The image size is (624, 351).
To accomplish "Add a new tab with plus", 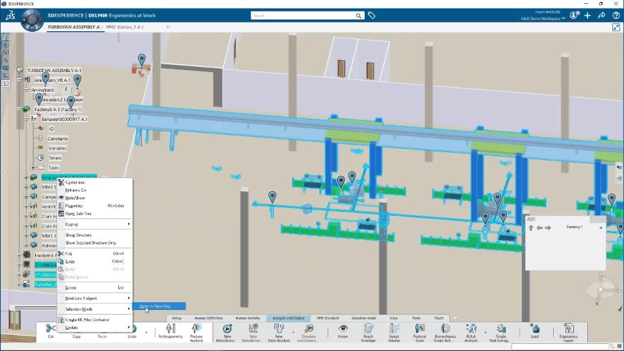I will coord(168,27).
